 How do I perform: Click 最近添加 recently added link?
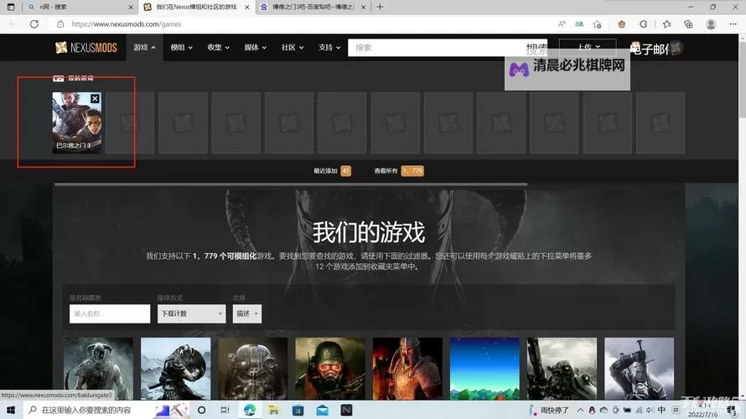tap(332, 171)
